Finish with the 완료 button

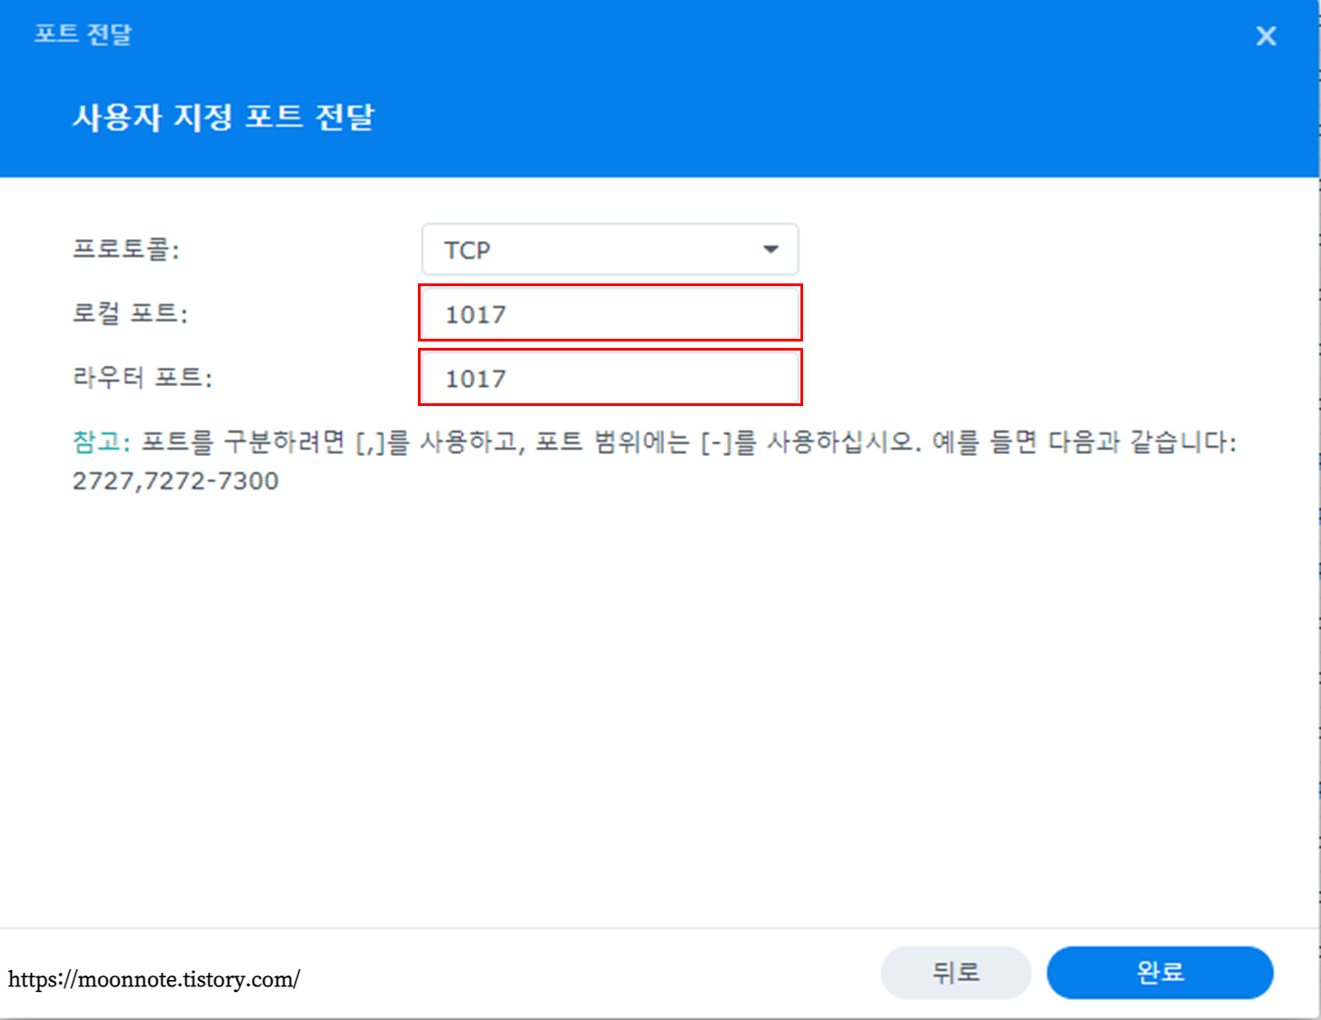tap(1160, 973)
